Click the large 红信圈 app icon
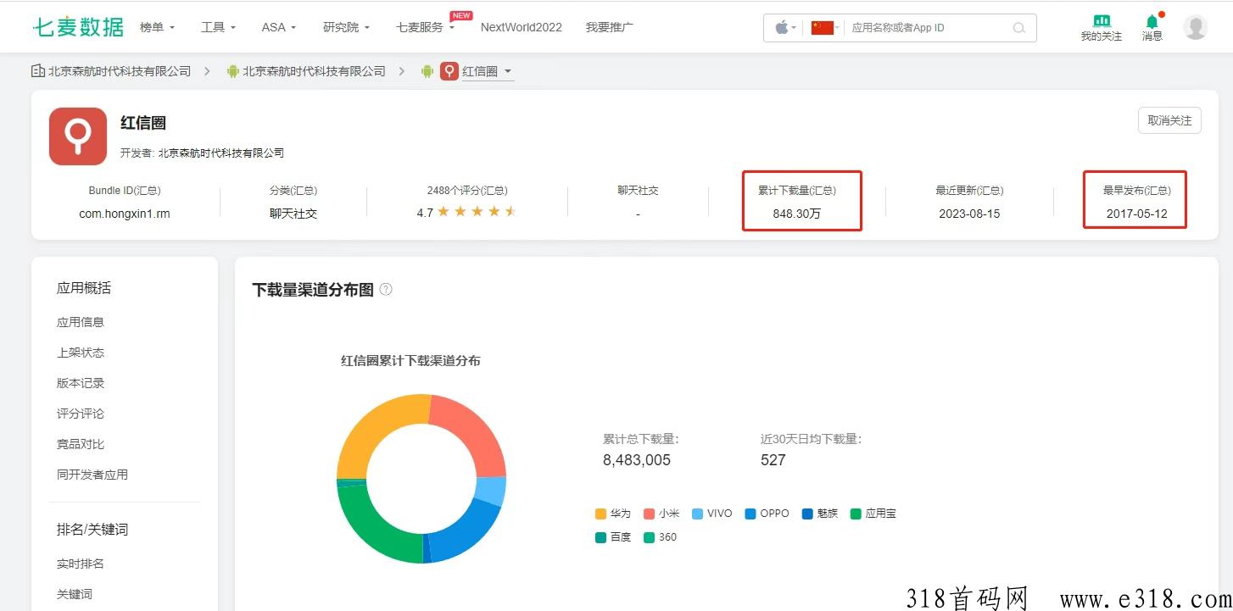 click(78, 136)
